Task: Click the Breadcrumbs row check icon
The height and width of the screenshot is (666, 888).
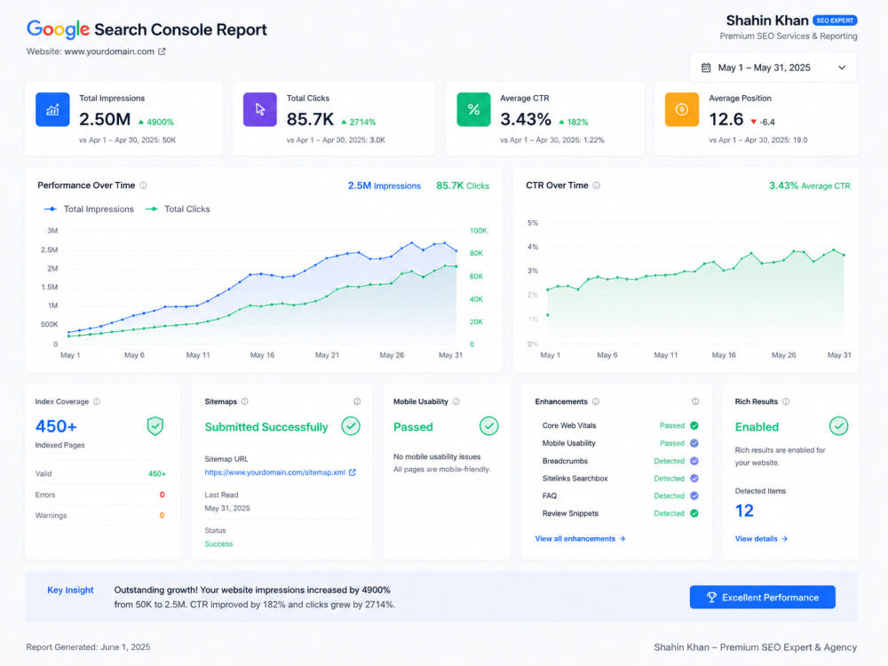Action: coord(694,461)
